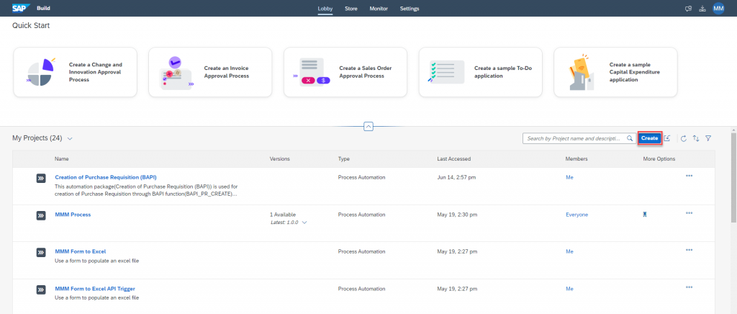This screenshot has height=314, width=737.
Task: Click Me member link for API Trigger project
Action: 570,289
